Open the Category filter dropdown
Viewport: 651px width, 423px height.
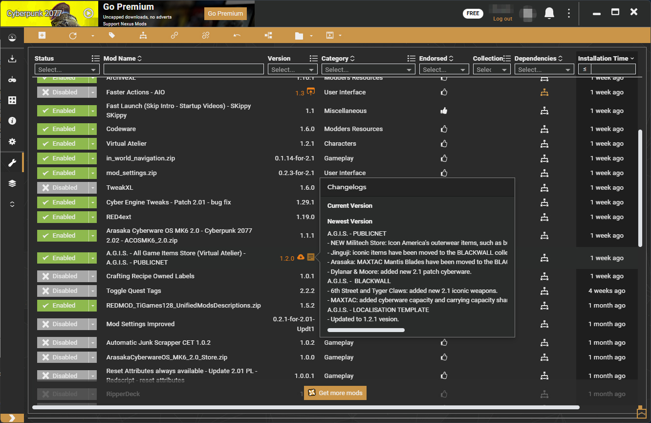369,69
